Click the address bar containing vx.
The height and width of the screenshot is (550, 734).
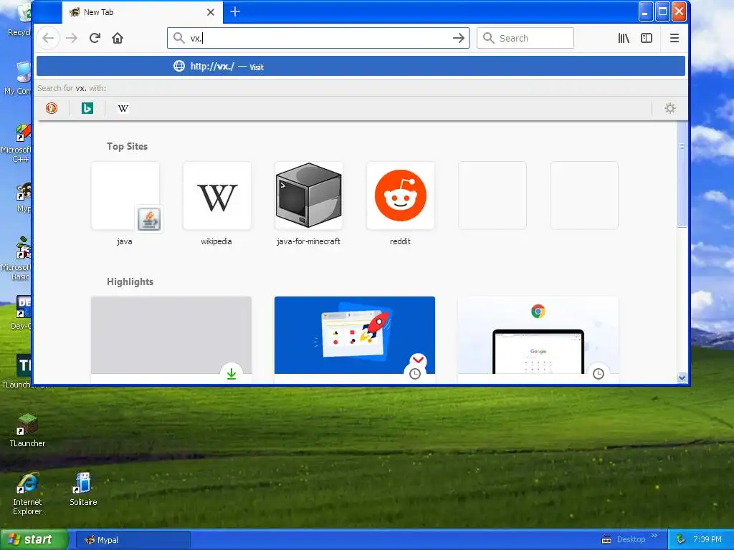click(x=318, y=38)
